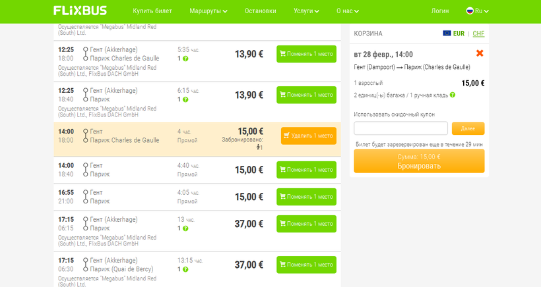541x287 pixels.
Task: Click Удалить 1 место for the 14:00 trip
Action: (308, 136)
